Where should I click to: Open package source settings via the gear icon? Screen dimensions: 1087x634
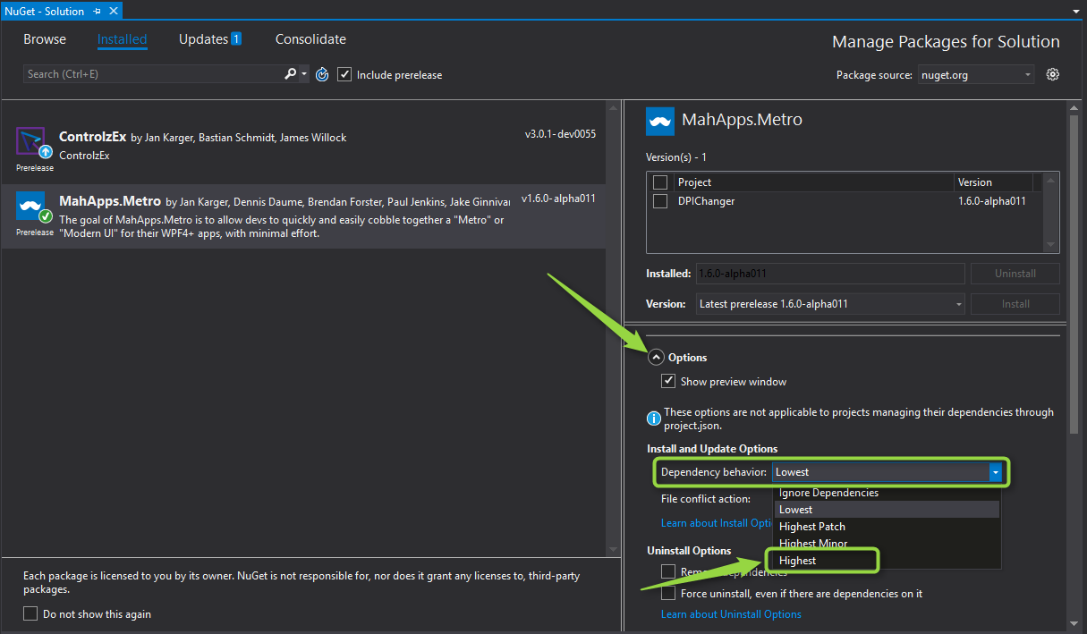(x=1052, y=74)
